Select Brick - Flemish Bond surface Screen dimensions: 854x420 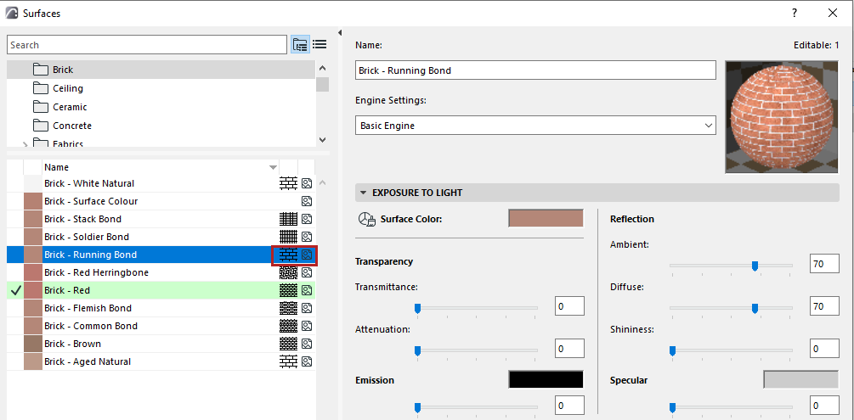[88, 308]
